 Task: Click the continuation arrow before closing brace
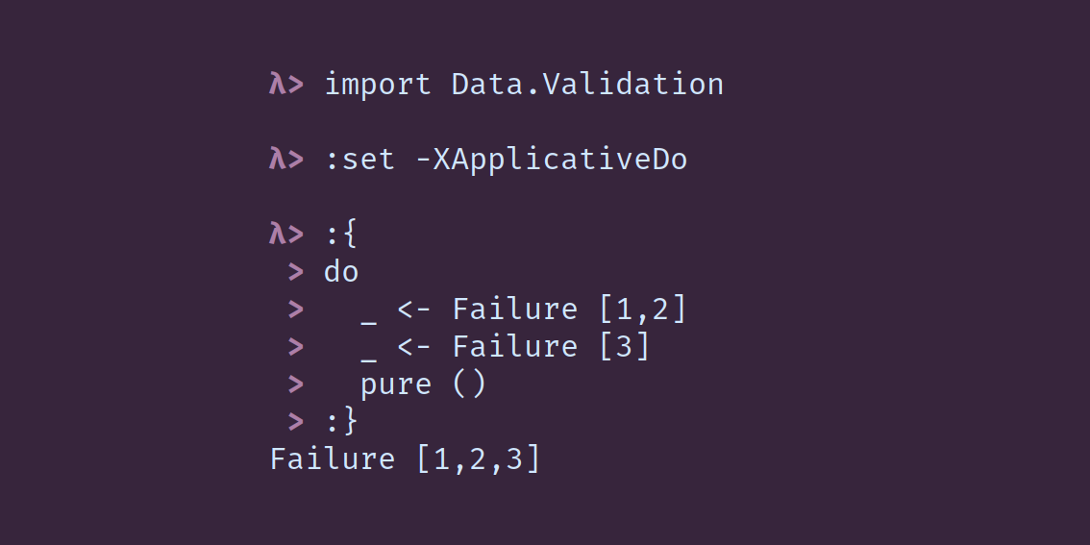296,422
